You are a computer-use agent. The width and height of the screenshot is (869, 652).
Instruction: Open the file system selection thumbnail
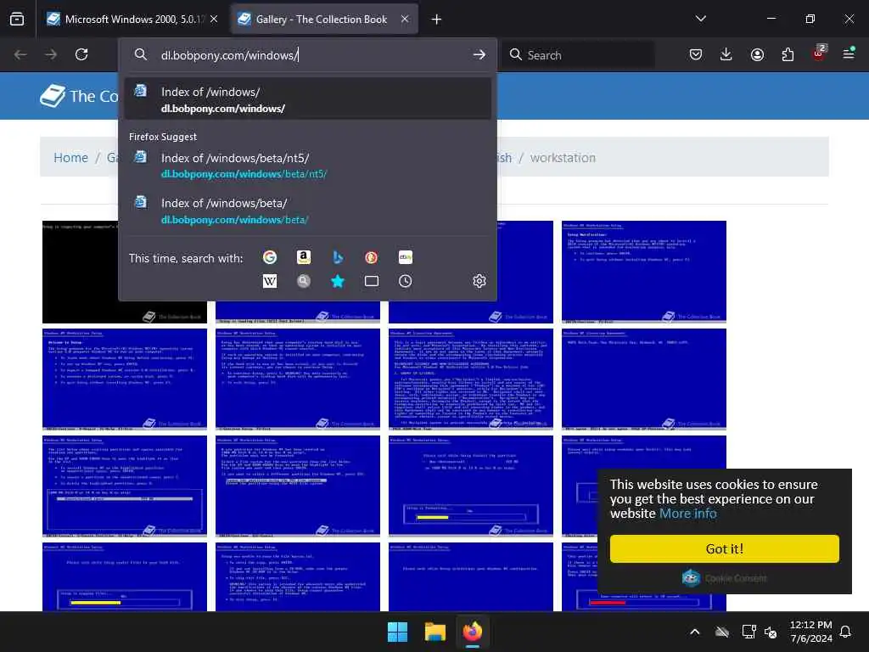298,486
